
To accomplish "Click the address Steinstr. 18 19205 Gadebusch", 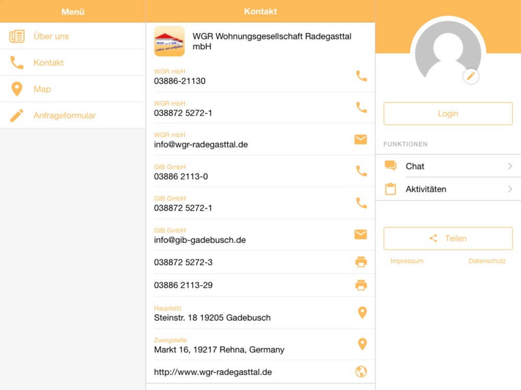I will pyautogui.click(x=213, y=318).
